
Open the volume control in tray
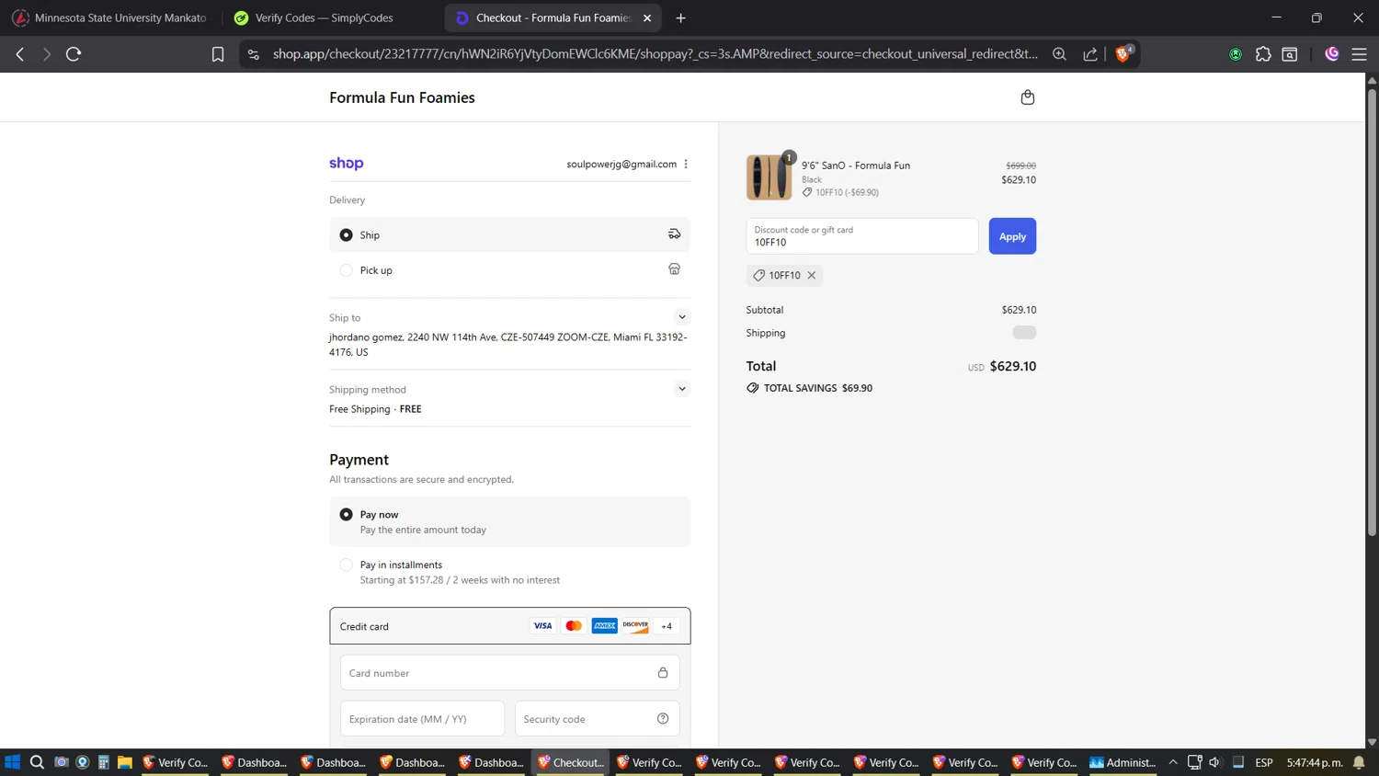(x=1215, y=762)
